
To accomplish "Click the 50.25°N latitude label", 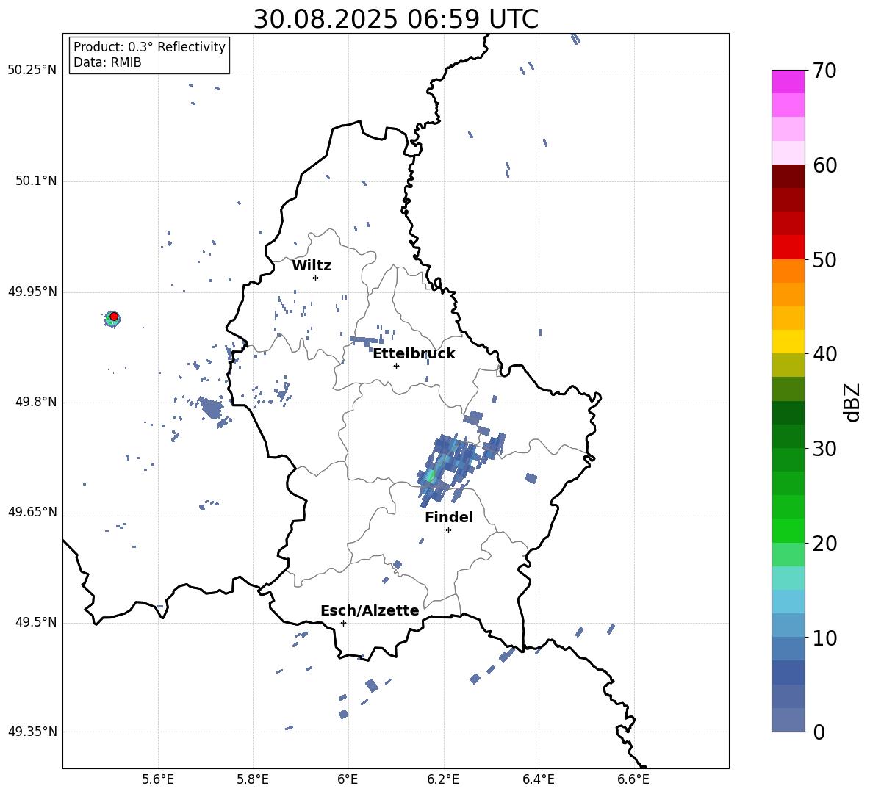I will pos(32,71).
